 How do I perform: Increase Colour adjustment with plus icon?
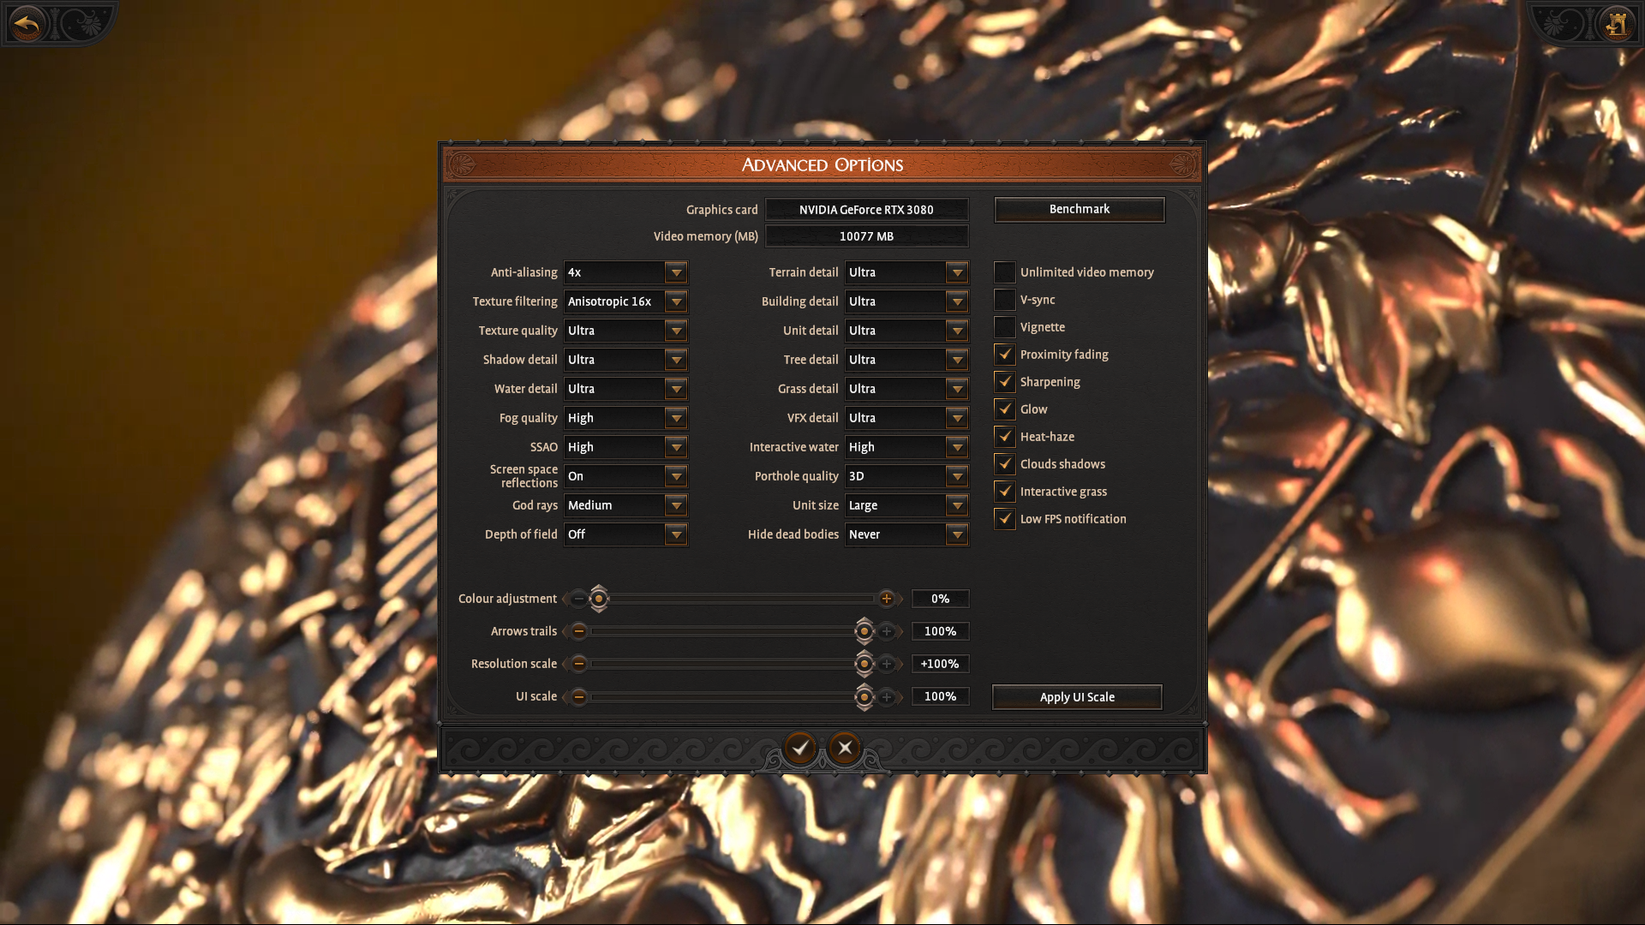tap(887, 599)
